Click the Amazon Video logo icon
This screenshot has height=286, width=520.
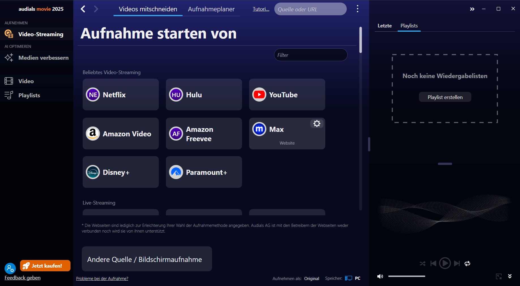point(93,134)
